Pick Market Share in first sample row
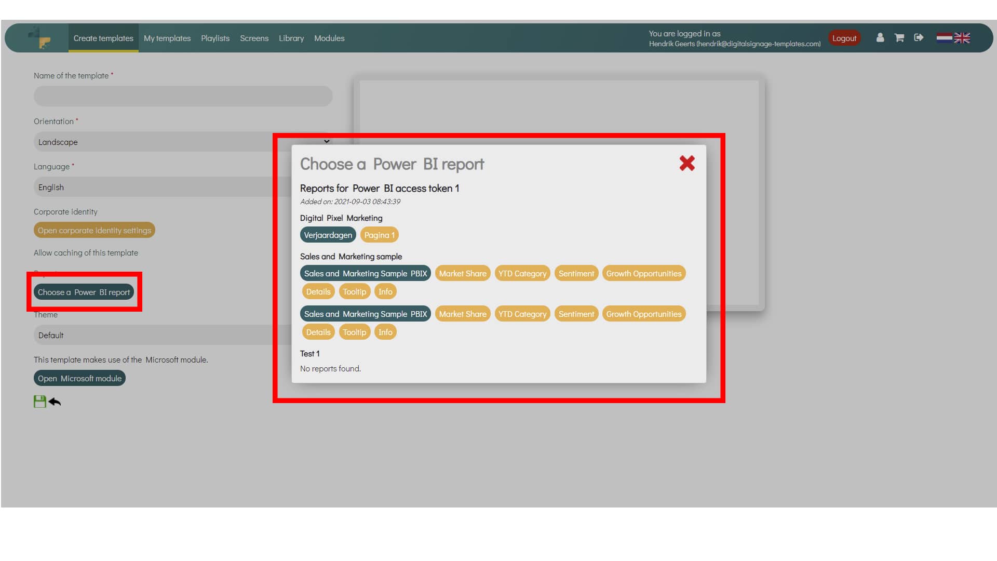 [x=463, y=273]
